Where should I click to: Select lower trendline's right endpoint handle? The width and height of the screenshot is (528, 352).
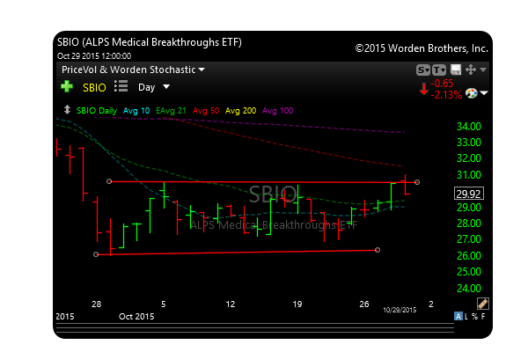(378, 250)
